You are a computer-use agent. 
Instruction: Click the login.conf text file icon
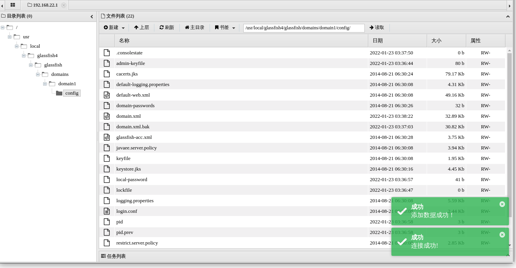pyautogui.click(x=107, y=211)
